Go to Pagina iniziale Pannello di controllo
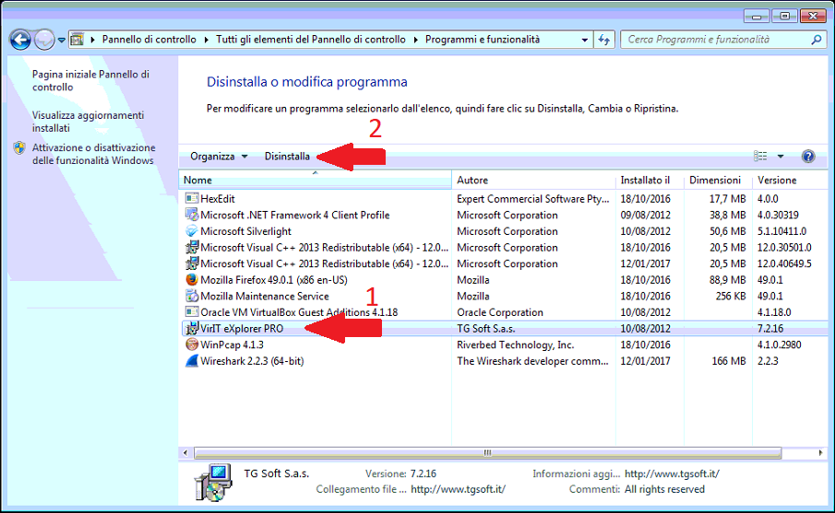Screen dimensions: 835x513 click(90, 81)
